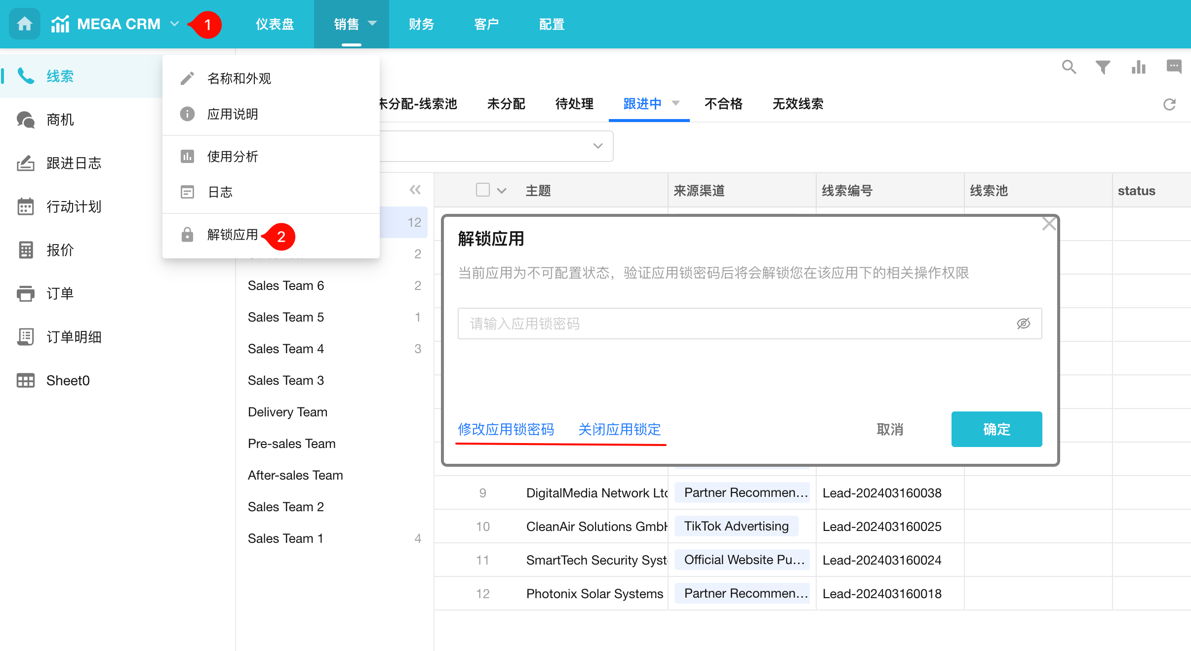
Task: Toggle password visibility eye icon
Action: pyautogui.click(x=1023, y=324)
